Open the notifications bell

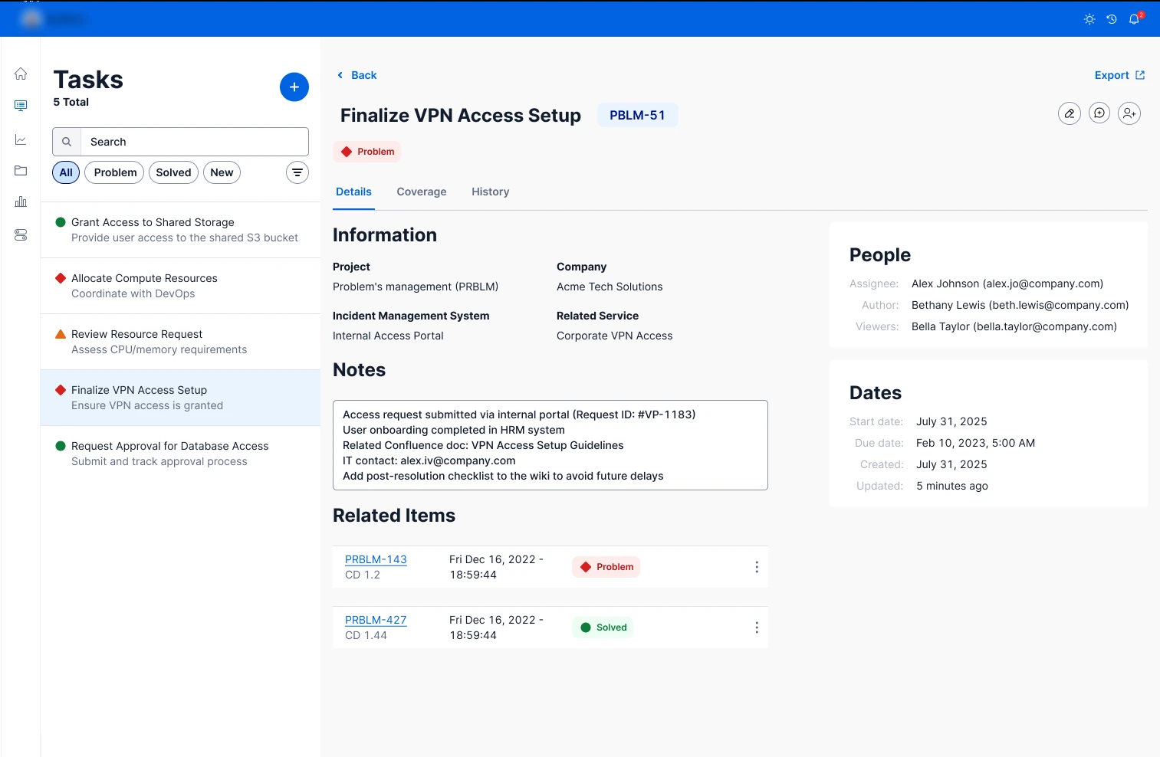point(1135,19)
